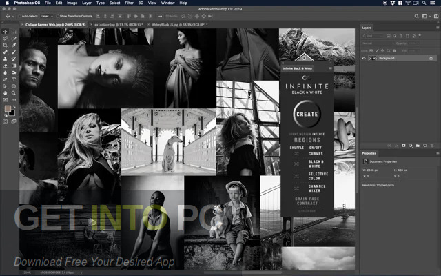The height and width of the screenshot is (276, 441).
Task: Select the Path Selection tool
Action: (6, 86)
